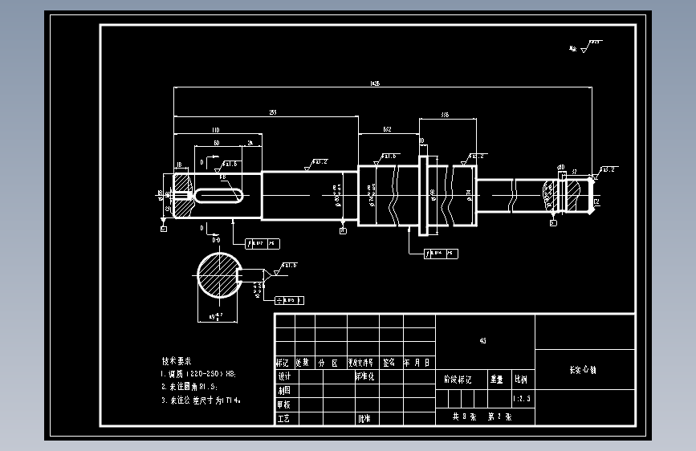Click the 工艺 row label

(283, 418)
